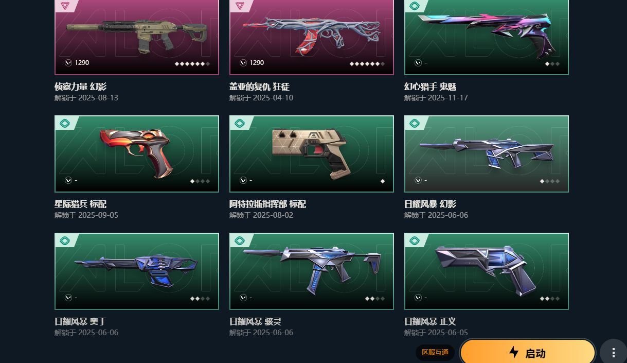627x363 pixels.
Task: Click the VP currency icon on 日耀风暴 正义
Action: point(418,298)
